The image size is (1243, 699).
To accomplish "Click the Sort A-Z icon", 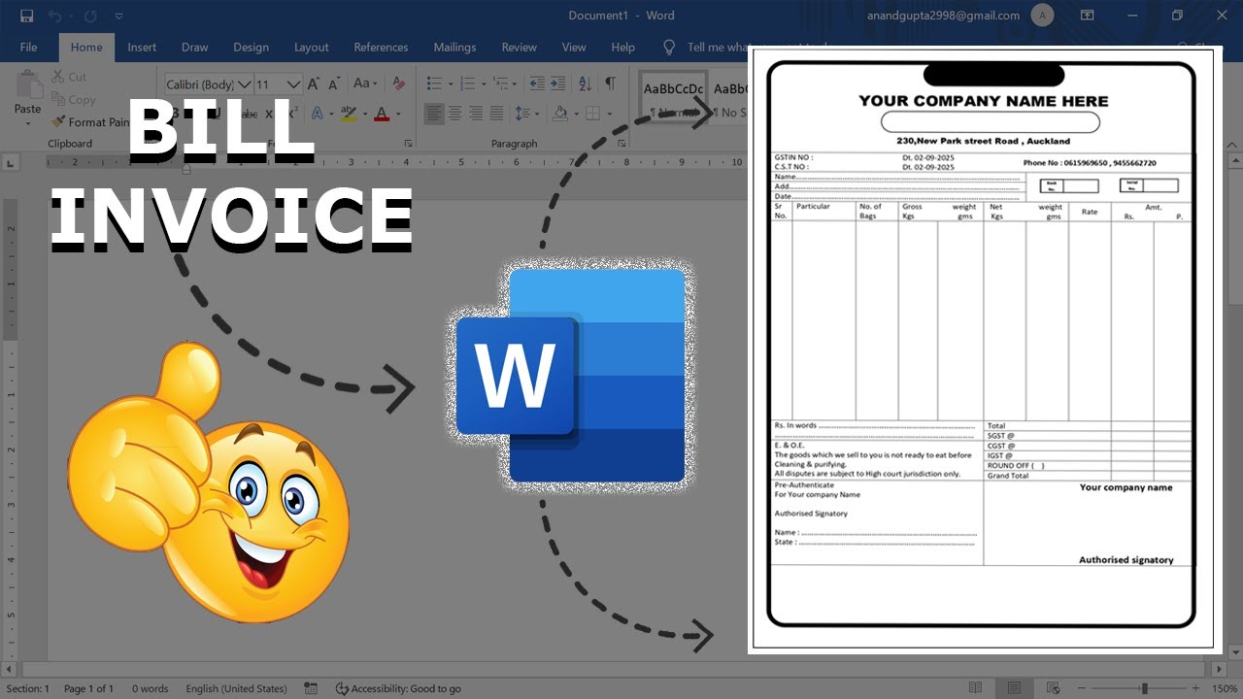I will coord(586,83).
